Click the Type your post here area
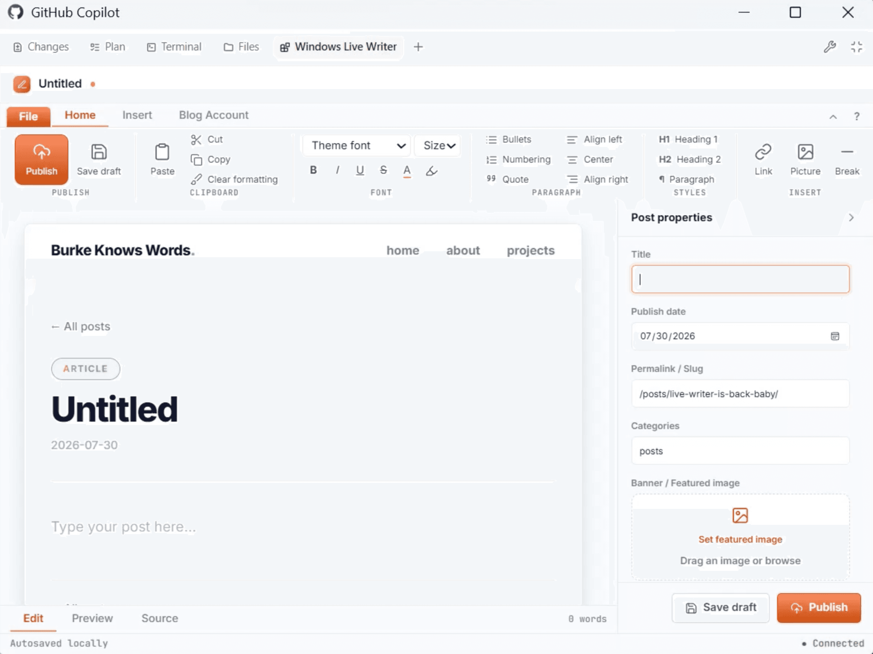Screen dimensions: 873x654 (x=124, y=527)
